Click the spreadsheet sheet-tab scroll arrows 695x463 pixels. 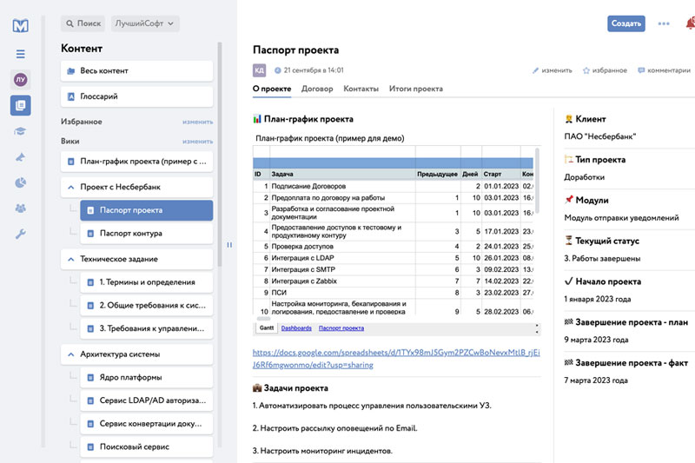537,328
